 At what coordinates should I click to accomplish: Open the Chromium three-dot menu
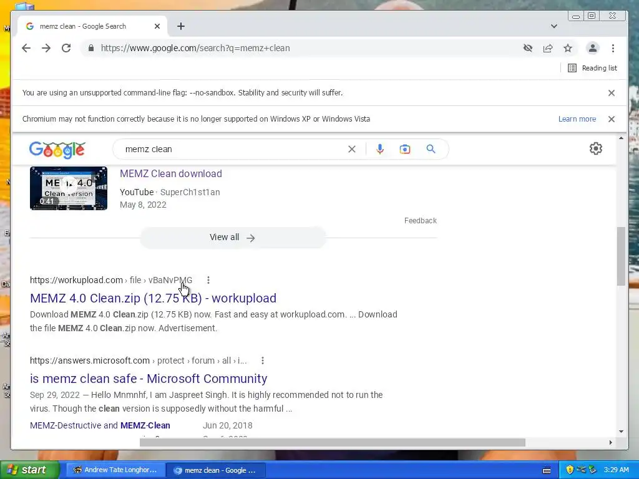click(613, 48)
